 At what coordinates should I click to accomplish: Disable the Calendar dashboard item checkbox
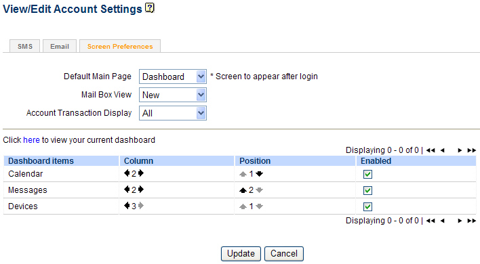coord(367,174)
